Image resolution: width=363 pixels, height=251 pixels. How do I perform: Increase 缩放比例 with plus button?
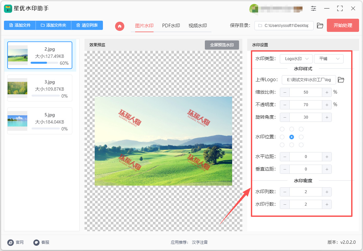coord(327,92)
